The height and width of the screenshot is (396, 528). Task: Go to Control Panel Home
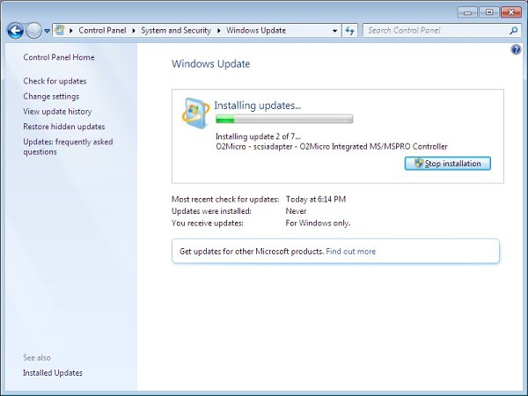[59, 57]
